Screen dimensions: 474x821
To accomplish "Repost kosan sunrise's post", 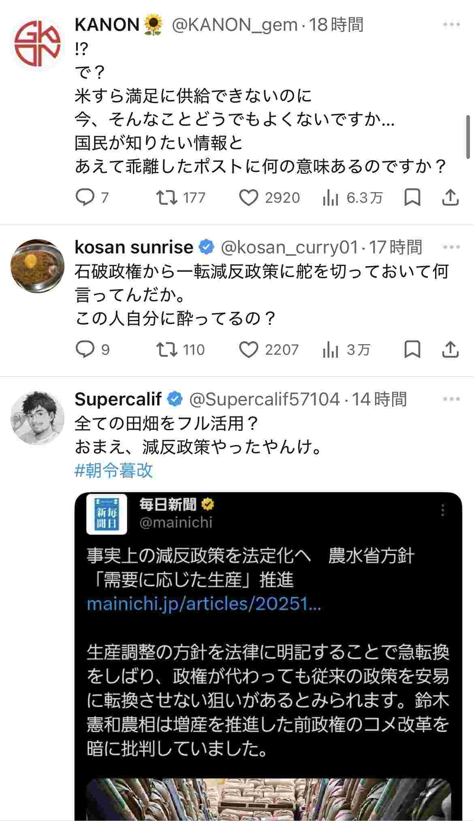I will (167, 349).
